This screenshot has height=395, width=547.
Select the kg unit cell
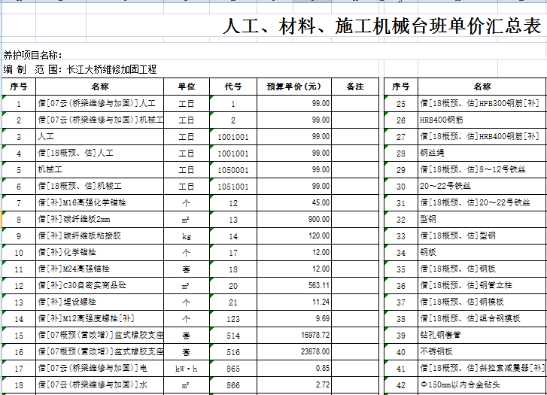(186, 235)
